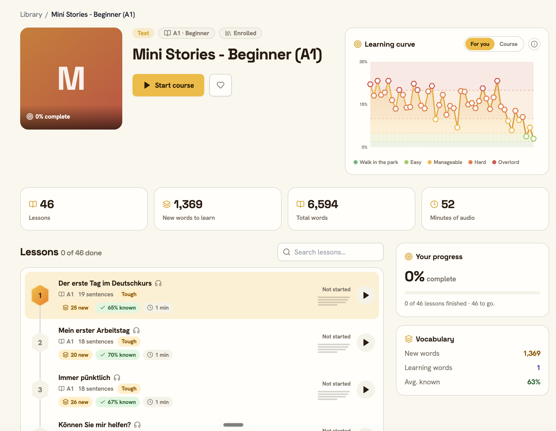Click New words value 1,369 in Vocabulary

(x=532, y=353)
